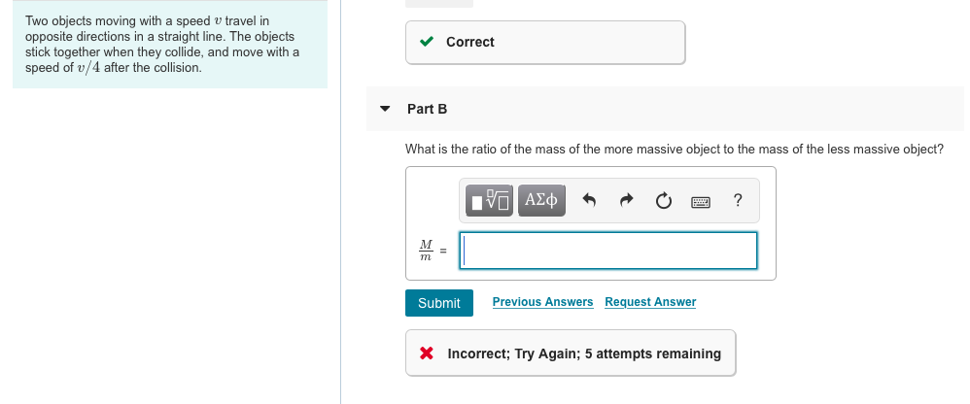Click the problem statement text panel

click(x=170, y=45)
